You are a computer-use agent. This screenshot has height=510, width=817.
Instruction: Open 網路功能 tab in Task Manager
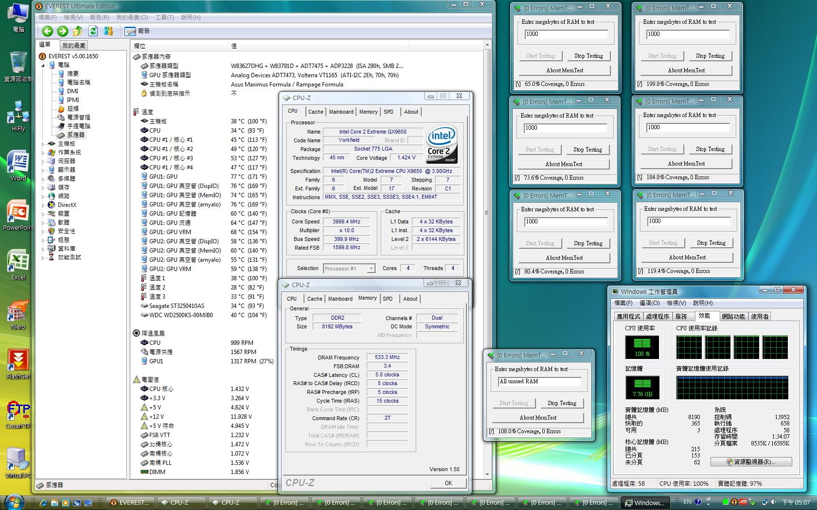733,316
